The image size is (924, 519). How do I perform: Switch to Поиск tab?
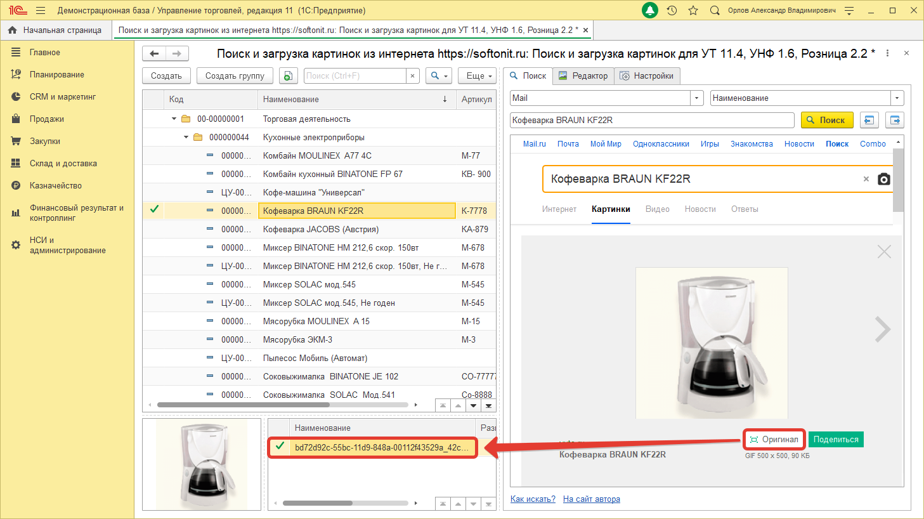(528, 76)
